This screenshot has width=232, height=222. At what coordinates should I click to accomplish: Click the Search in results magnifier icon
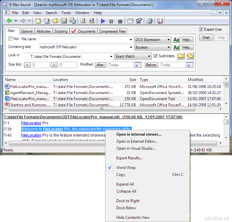tap(83, 21)
